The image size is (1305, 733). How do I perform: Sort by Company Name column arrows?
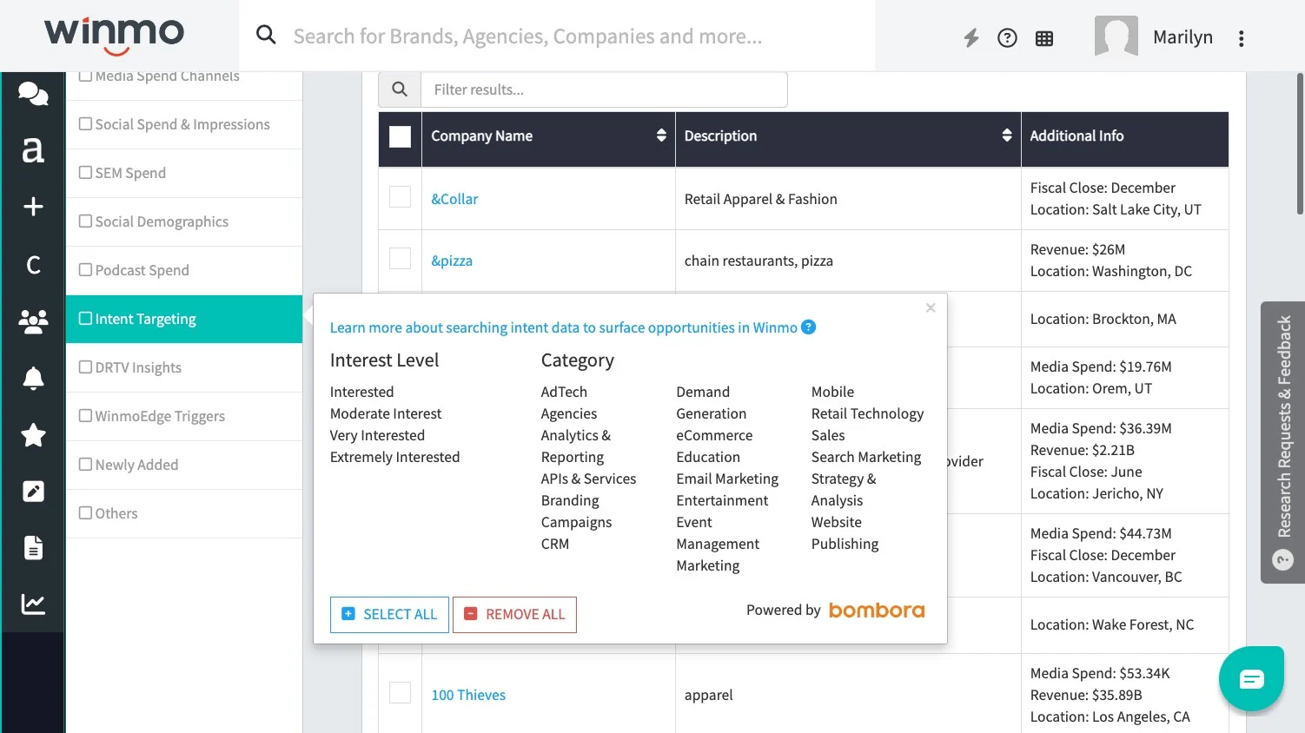[x=661, y=135]
